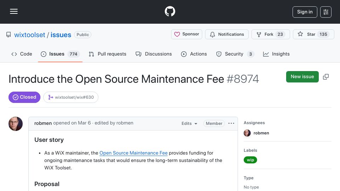This screenshot has height=191, width=340.
Task: Go to GitHub homepage via Octocat logo
Action: tap(170, 11)
